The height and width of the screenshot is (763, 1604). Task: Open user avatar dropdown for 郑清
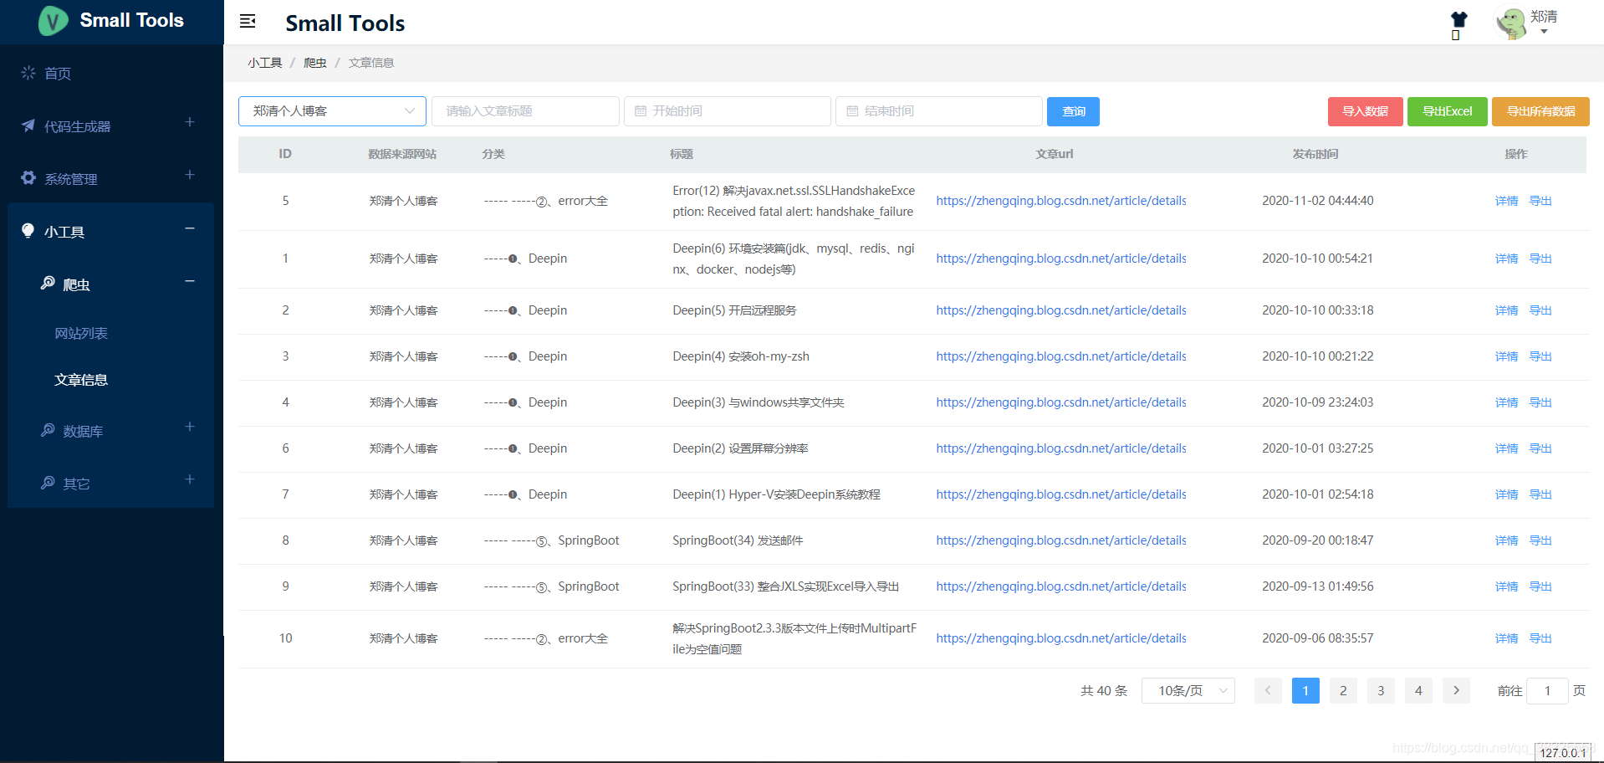point(1527,23)
